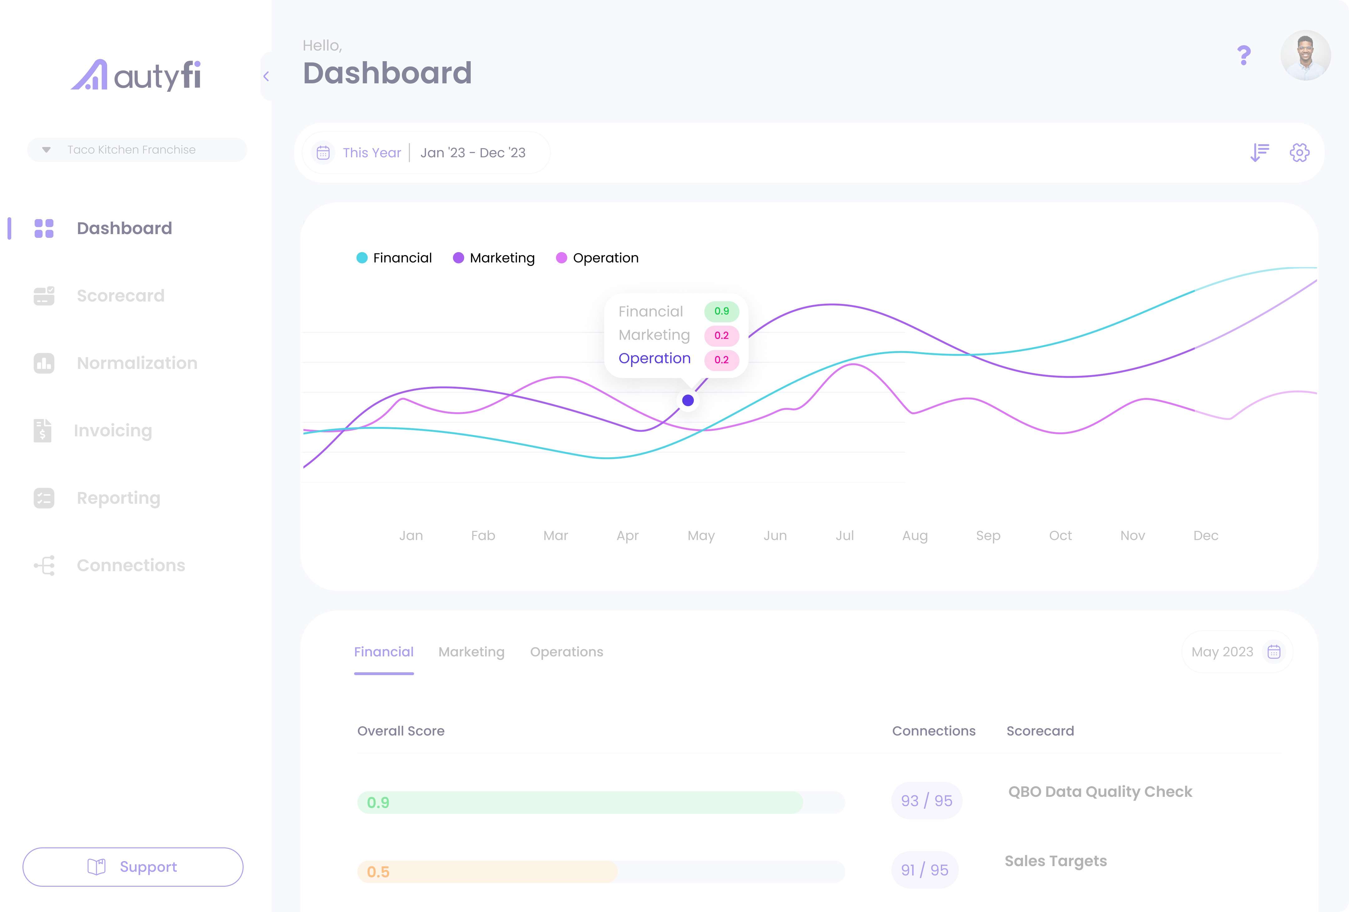Open the Dashboard menu item
1349x912 pixels.
pyautogui.click(x=124, y=228)
